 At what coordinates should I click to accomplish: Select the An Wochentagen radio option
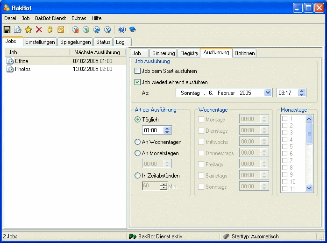click(x=137, y=142)
